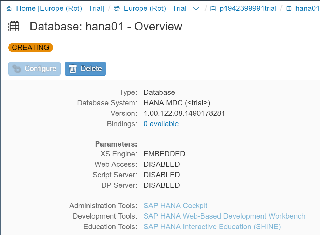Click the Parameters: heading
The width and height of the screenshot is (320, 235).
[116, 144]
